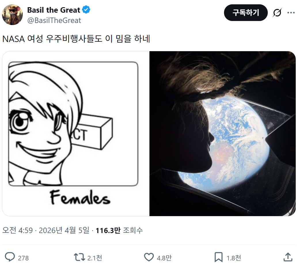Image resolution: width=298 pixels, height=265 pixels.
Task: Click the 278 reply count
Action: [x=23, y=258]
